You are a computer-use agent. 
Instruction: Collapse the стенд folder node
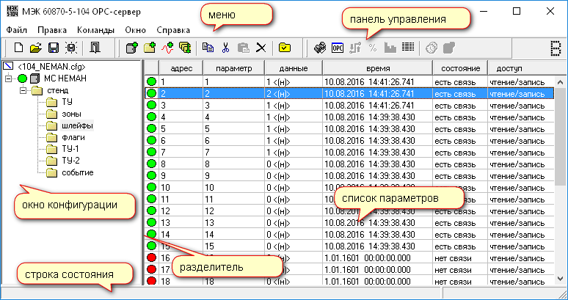[x=23, y=90]
